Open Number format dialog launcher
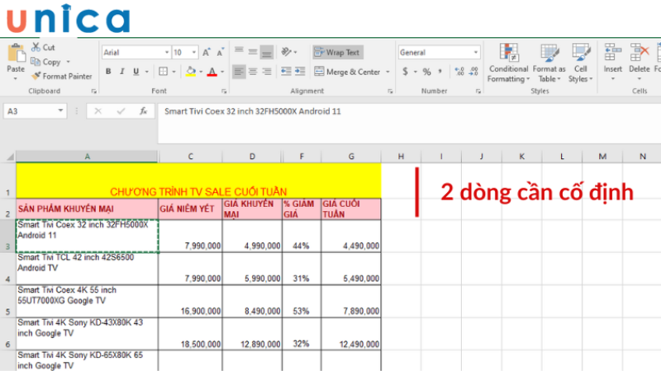 click(x=478, y=91)
